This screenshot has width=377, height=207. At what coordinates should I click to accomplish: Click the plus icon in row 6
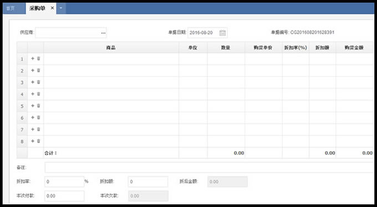tap(33, 118)
